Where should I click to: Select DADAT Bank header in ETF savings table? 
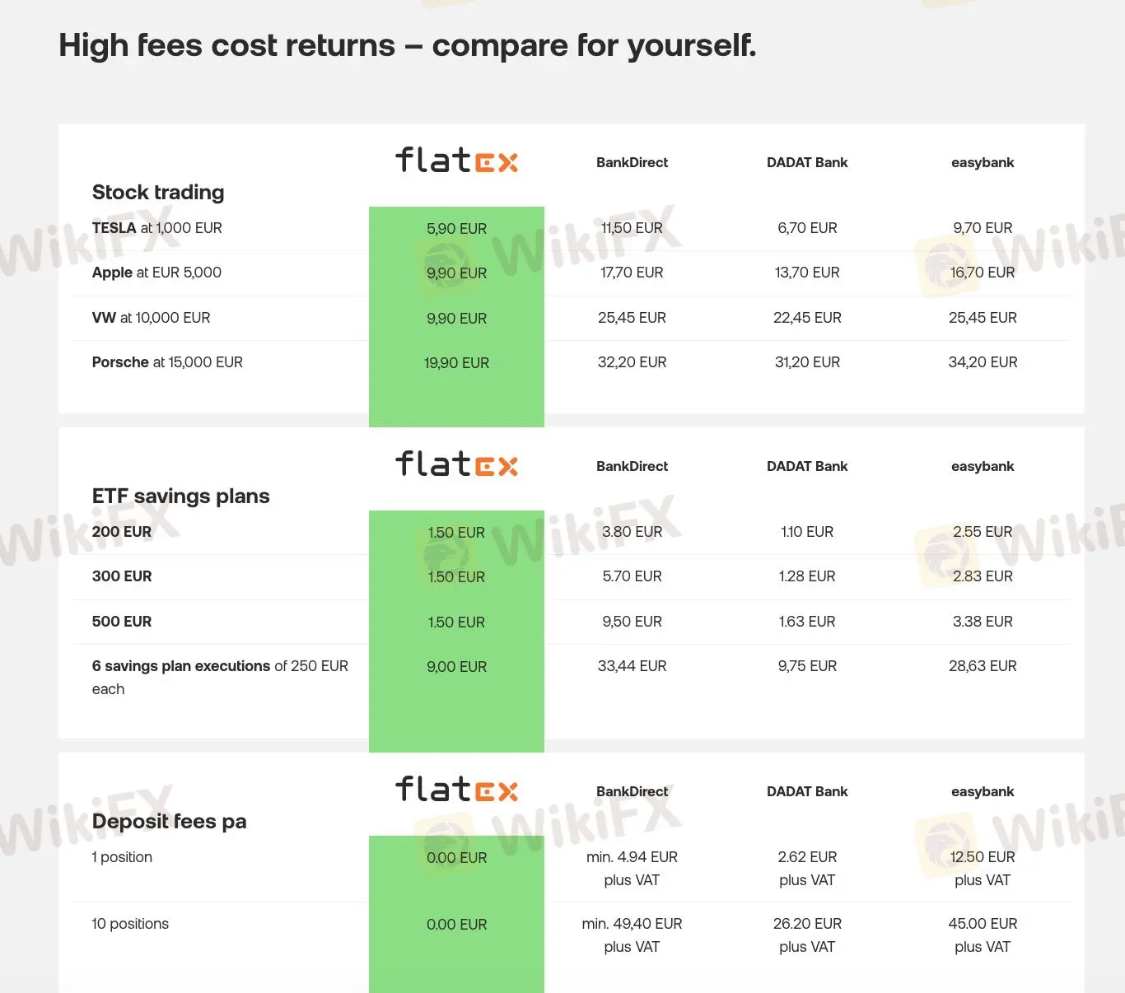pyautogui.click(x=806, y=466)
